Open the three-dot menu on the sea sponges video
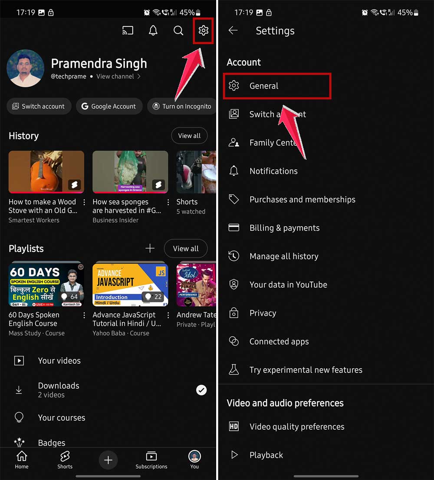The image size is (434, 480). point(168,202)
